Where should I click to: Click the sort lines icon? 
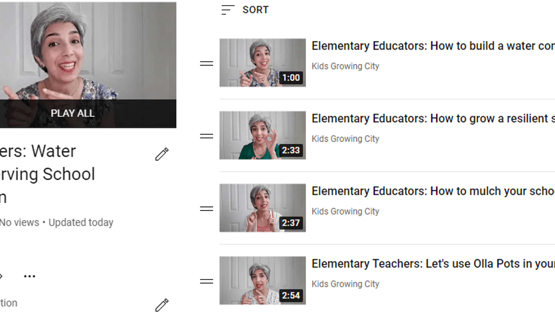pos(228,10)
